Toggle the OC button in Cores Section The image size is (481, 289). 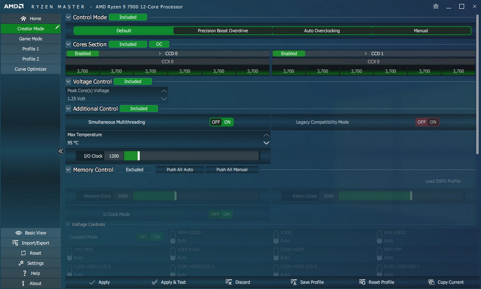tap(159, 44)
